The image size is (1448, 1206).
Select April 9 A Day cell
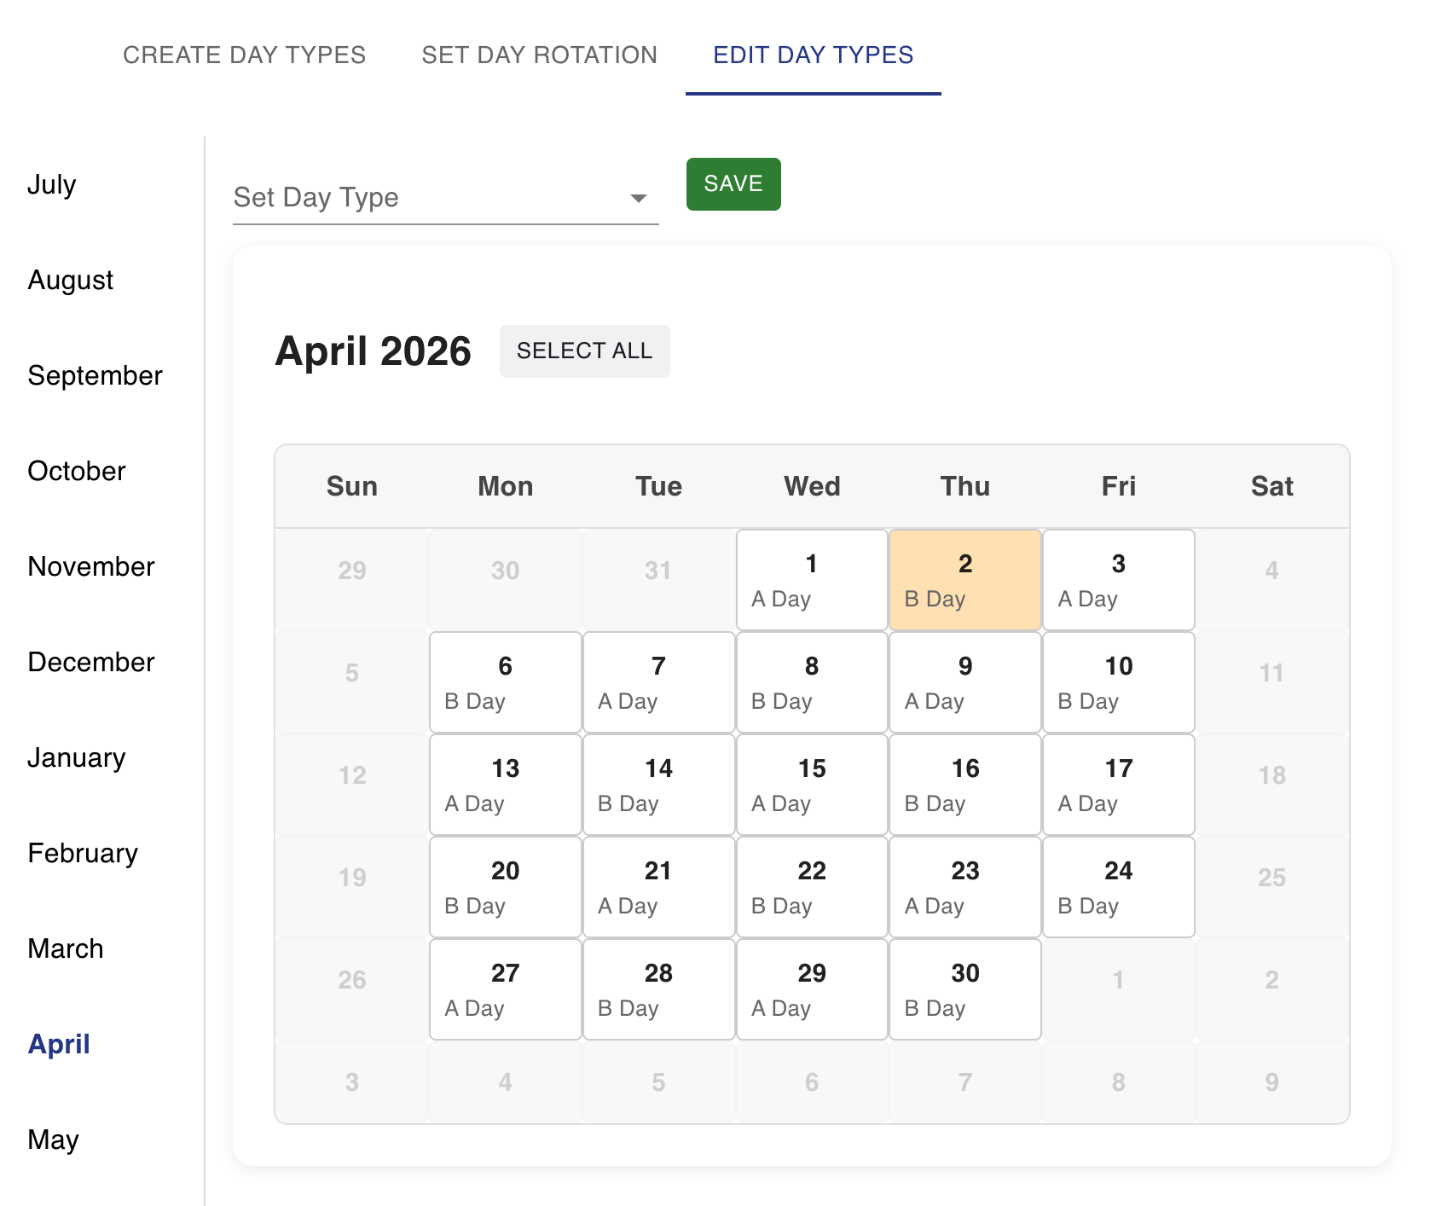[x=965, y=682]
